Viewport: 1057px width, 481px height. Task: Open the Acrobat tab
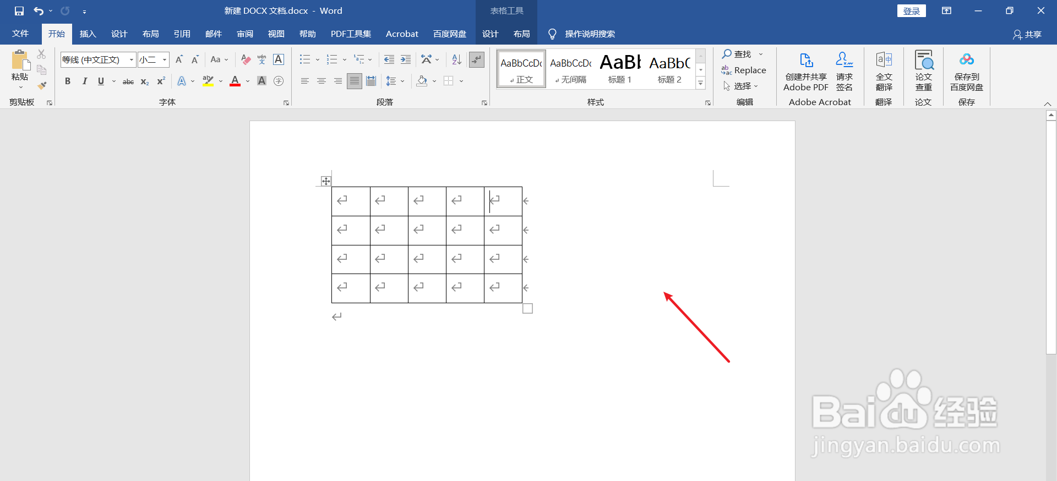click(402, 34)
